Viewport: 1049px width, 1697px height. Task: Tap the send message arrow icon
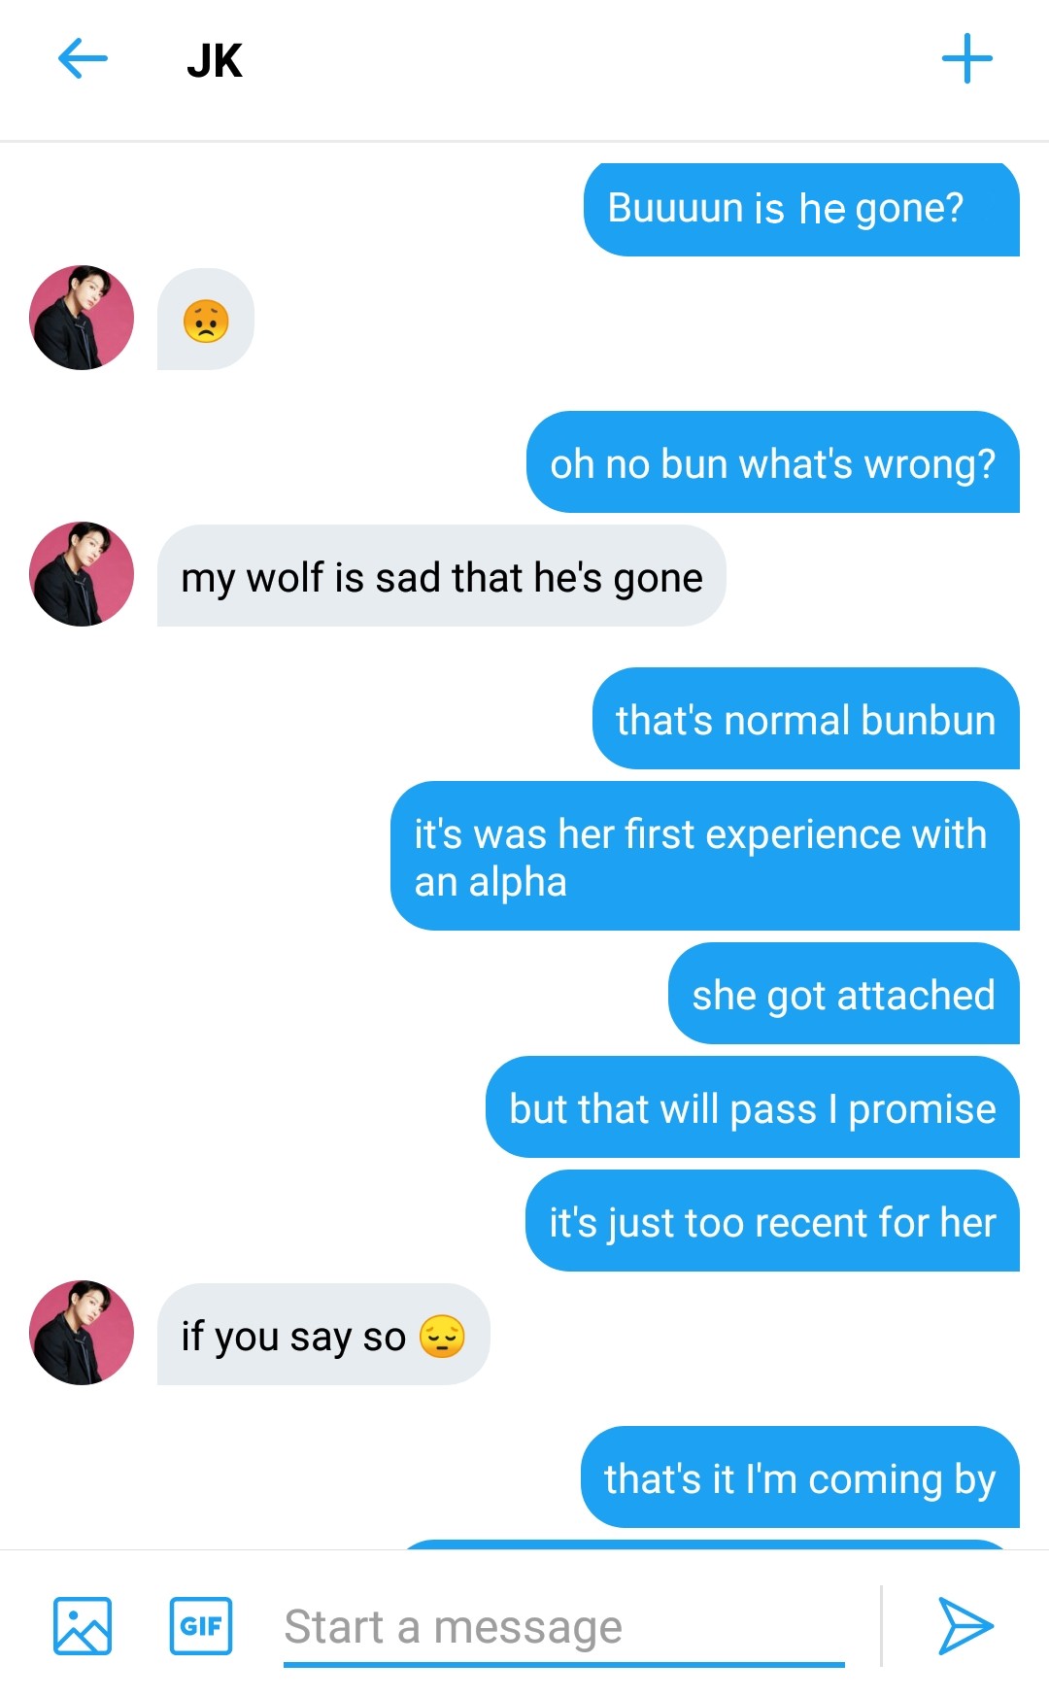[965, 1625]
